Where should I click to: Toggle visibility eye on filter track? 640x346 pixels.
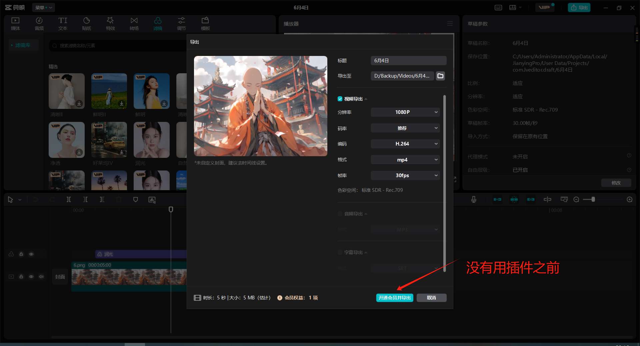pos(31,254)
